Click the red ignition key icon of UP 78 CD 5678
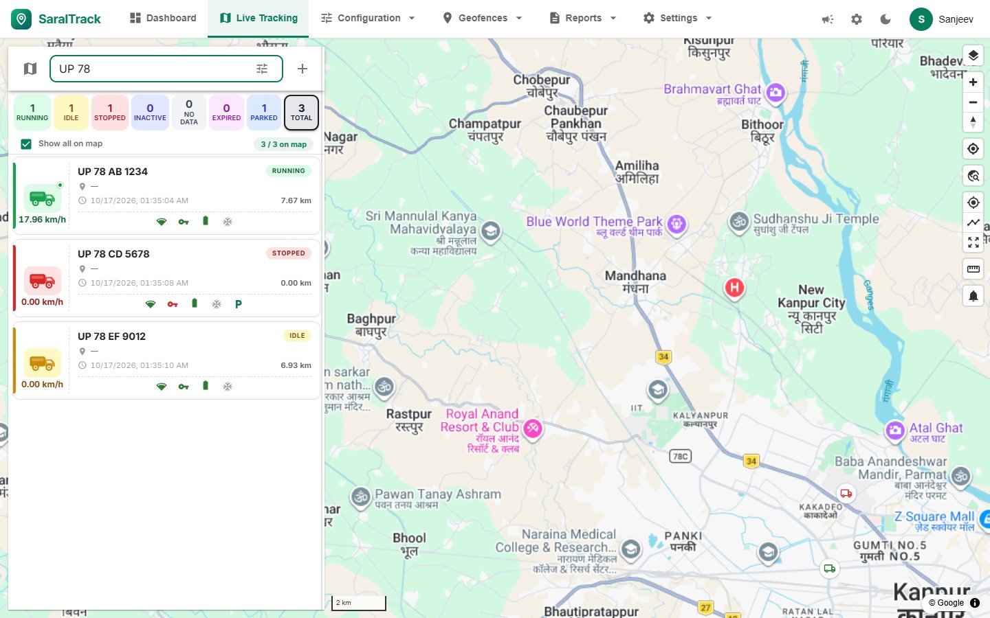 pyautogui.click(x=173, y=304)
